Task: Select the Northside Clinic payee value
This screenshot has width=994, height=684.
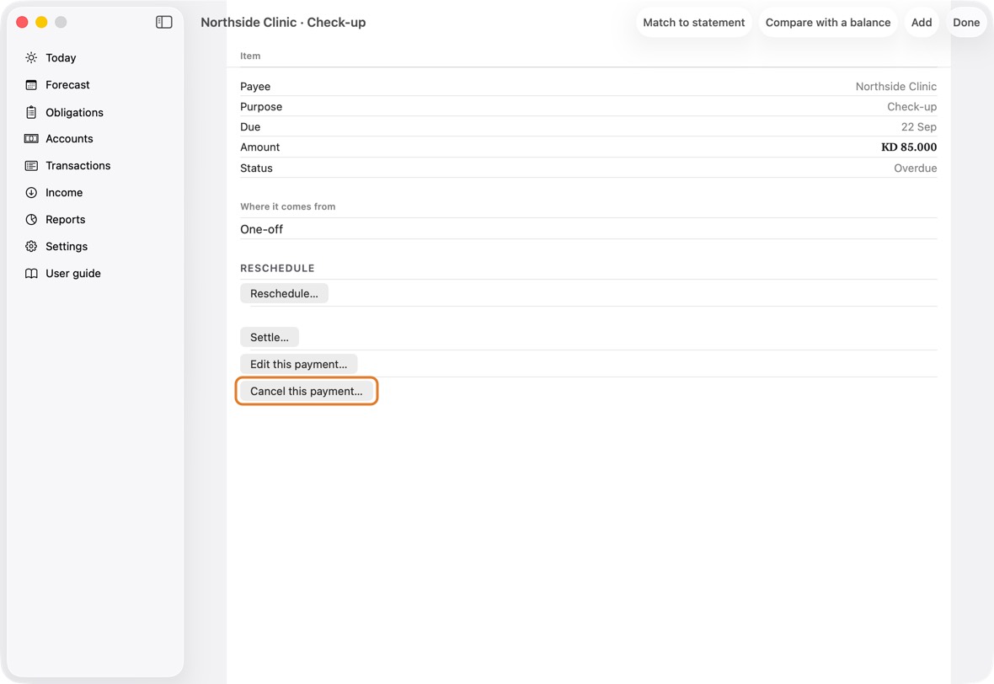Action: [x=895, y=86]
